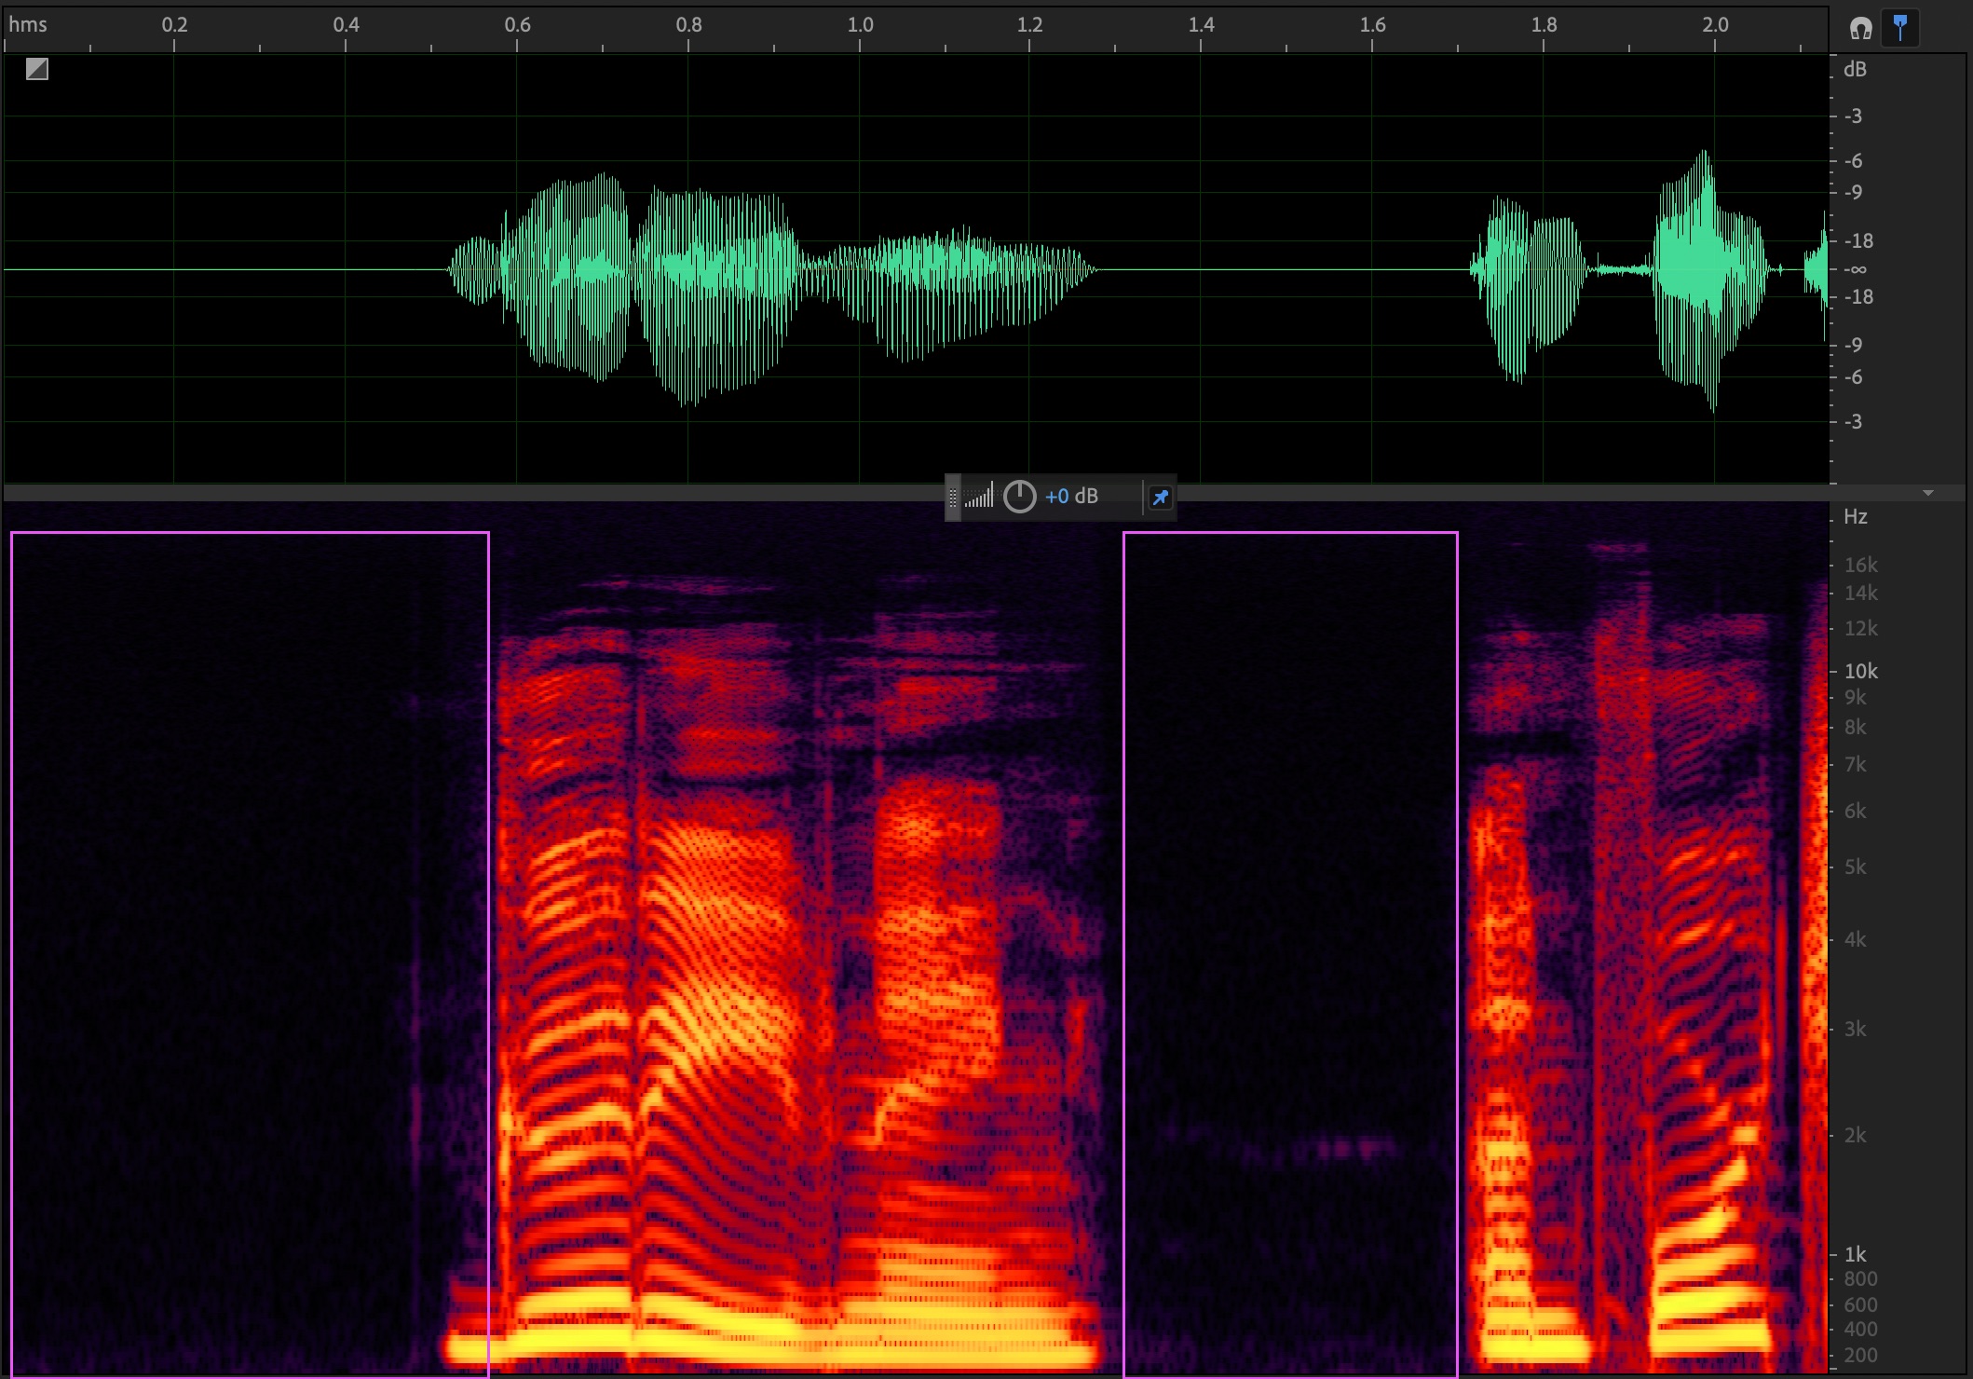
Task: Click the amplitude gain knob
Action: (1019, 497)
